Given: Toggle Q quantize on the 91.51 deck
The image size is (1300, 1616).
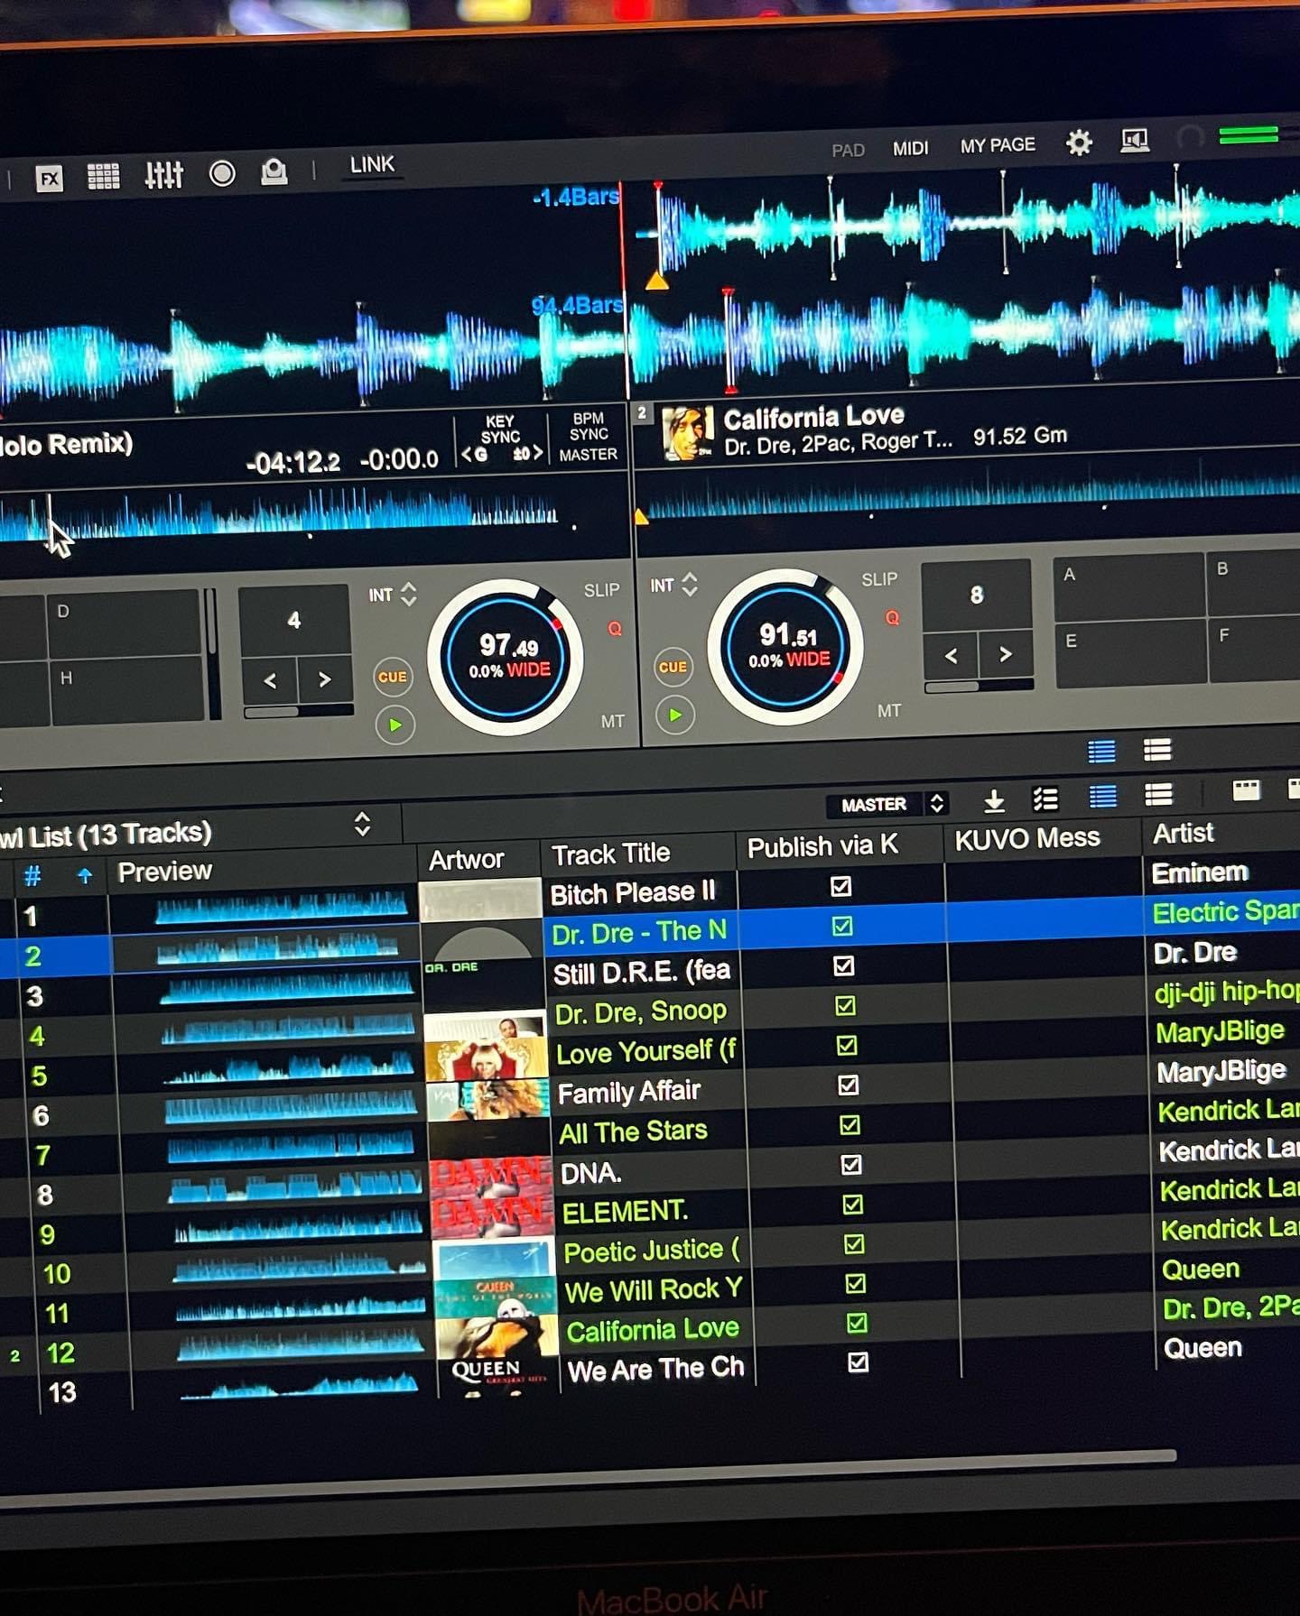Looking at the screenshot, I should pyautogui.click(x=892, y=618).
